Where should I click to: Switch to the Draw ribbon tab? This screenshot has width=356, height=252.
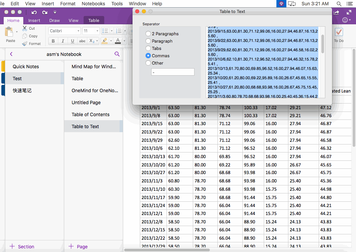coord(54,20)
